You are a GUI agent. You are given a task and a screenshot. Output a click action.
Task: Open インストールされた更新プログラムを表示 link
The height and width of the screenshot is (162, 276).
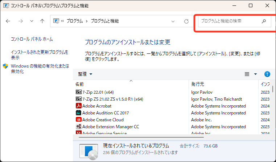(x=40, y=55)
